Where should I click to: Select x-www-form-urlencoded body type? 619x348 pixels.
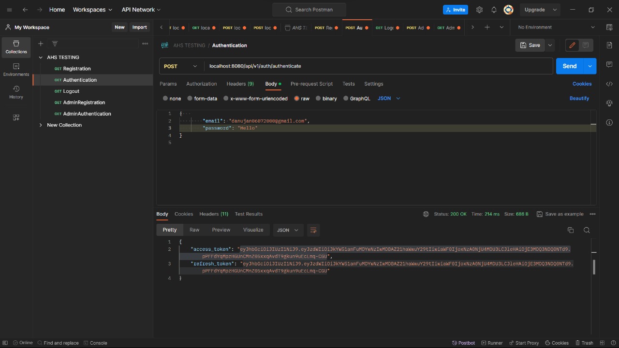pyautogui.click(x=226, y=99)
